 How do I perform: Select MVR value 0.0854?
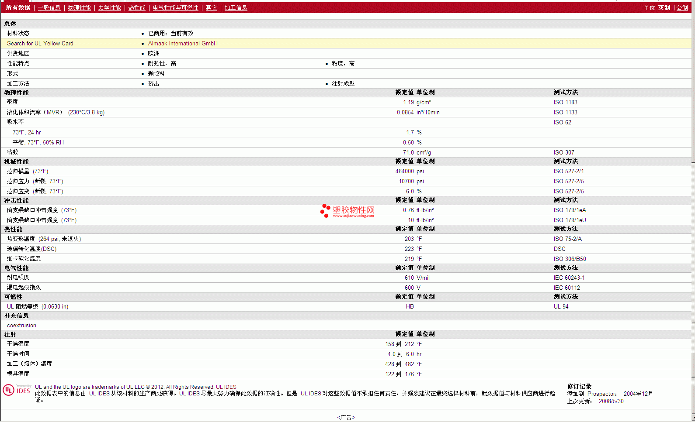405,112
